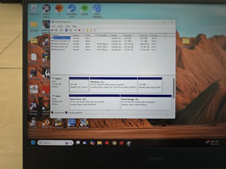Image resolution: width=226 pixels, height=169 pixels.
Task: Click the Disk Management taskbar icon
Action: 129,143
